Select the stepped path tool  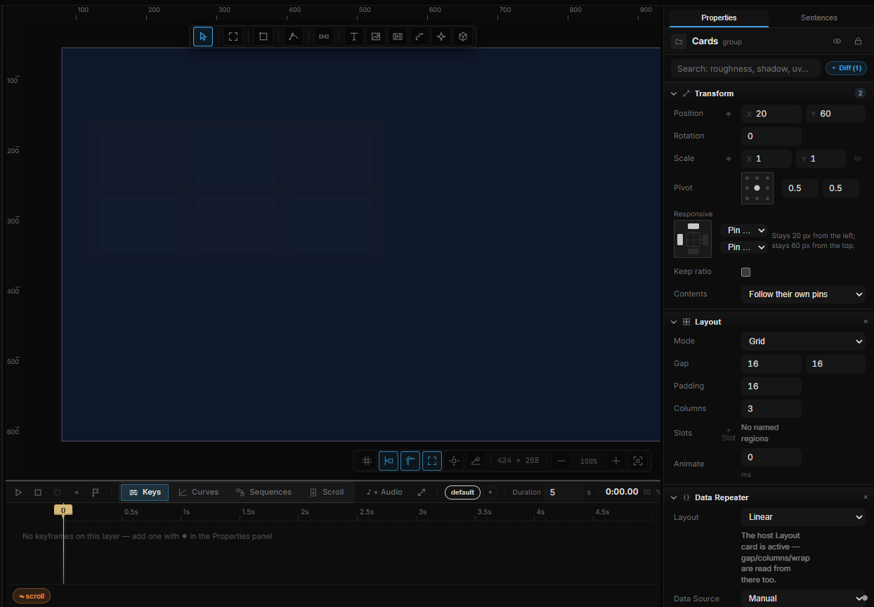coord(419,37)
